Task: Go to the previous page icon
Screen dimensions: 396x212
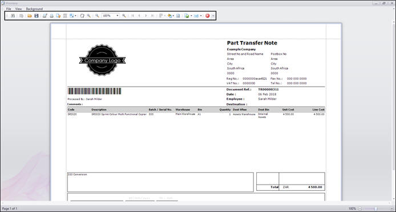Action: 139,15
